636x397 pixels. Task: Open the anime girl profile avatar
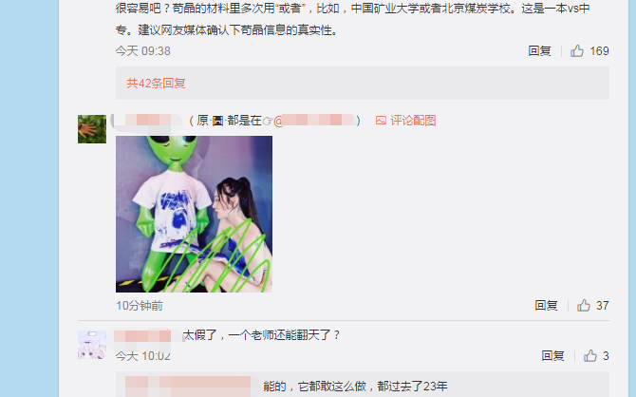(92, 345)
